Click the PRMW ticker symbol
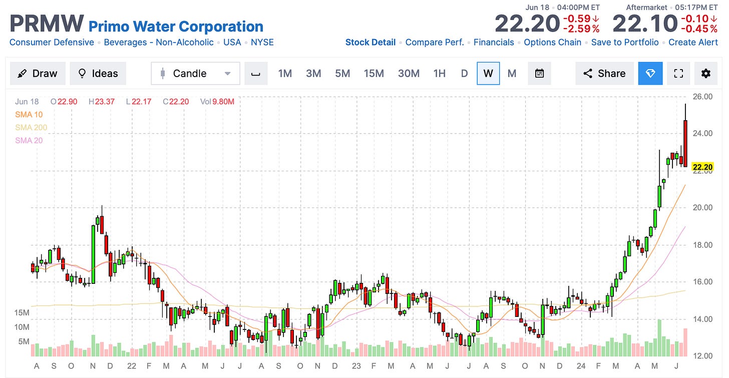 coord(47,24)
